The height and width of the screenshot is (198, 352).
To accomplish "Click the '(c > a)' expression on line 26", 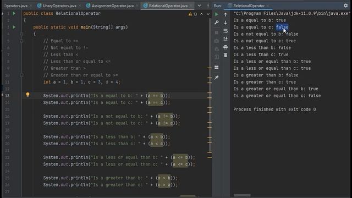I will (164, 185).
